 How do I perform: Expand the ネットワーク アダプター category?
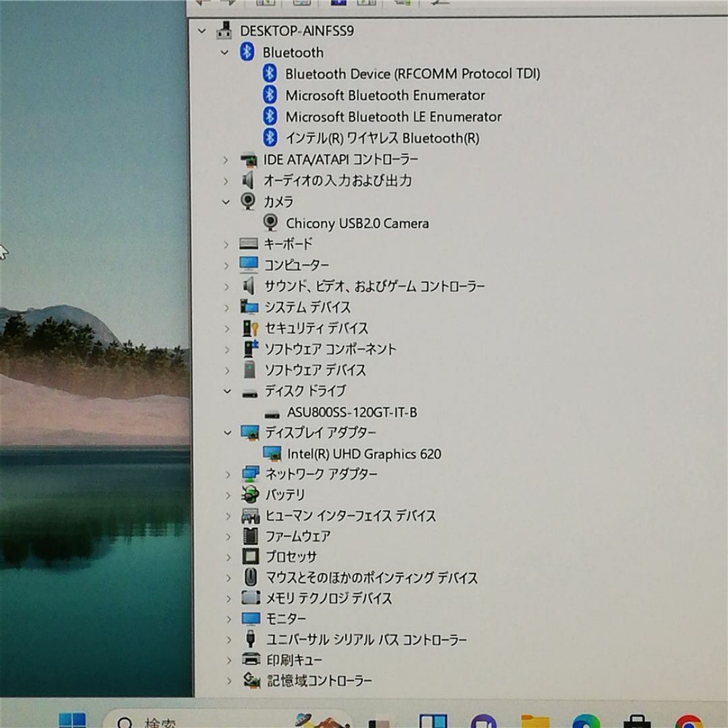(x=228, y=475)
